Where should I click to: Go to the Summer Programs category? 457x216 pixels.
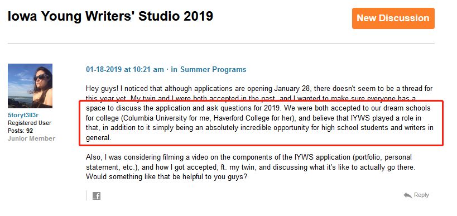213,70
